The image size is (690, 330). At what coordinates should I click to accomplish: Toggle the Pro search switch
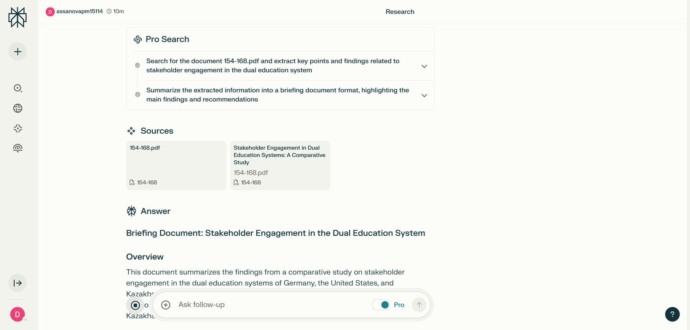[381, 305]
